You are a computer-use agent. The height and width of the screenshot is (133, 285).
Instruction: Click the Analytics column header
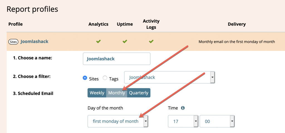(98, 24)
